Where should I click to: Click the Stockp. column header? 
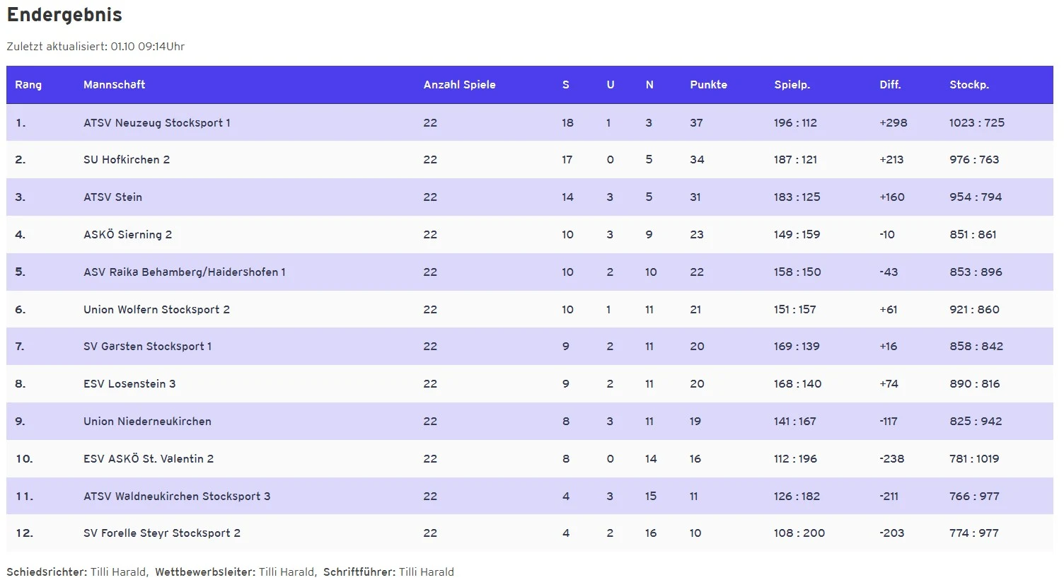[968, 85]
